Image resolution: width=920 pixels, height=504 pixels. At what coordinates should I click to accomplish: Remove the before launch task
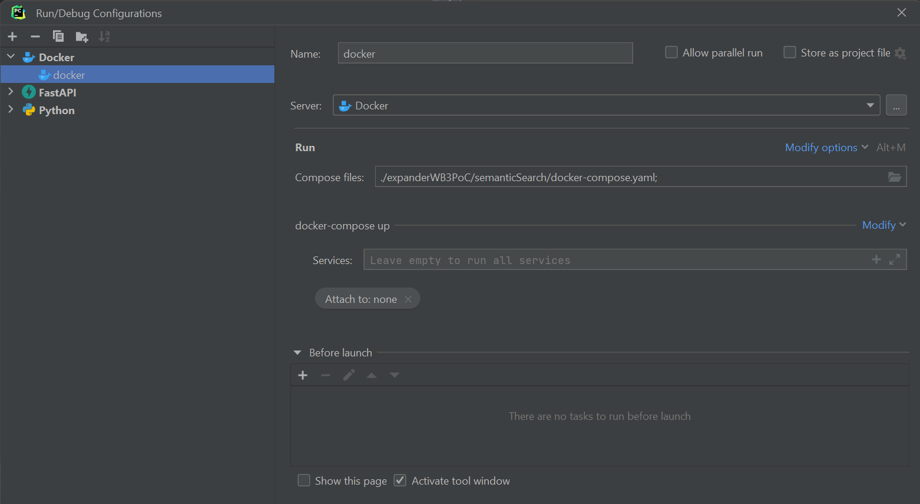(326, 375)
